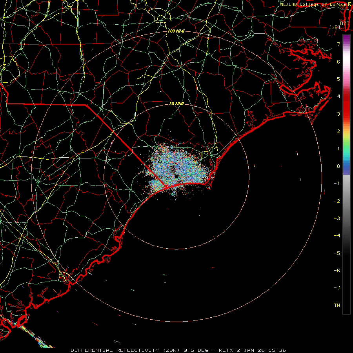Click the "2 JAN 26" date text
Image resolution: width=353 pixels, height=353 pixels.
tap(251, 350)
